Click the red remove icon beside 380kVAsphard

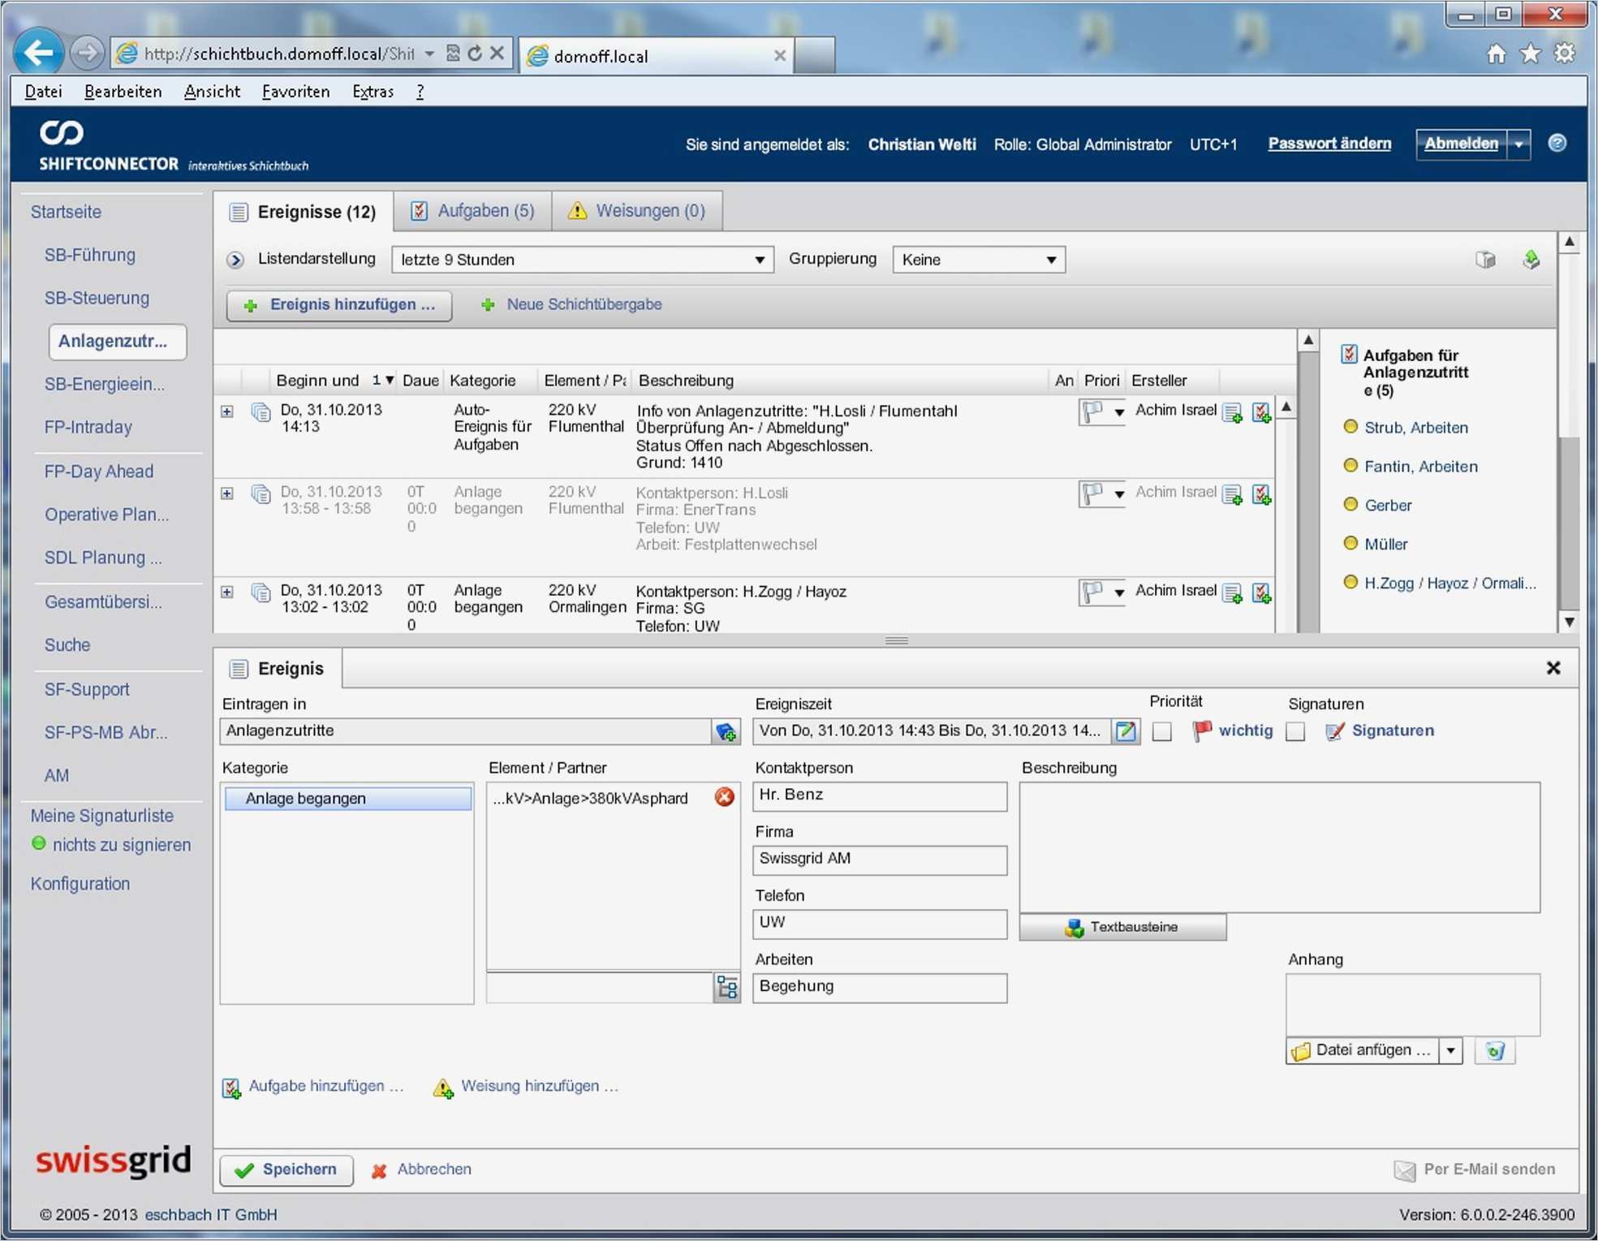[x=724, y=797]
